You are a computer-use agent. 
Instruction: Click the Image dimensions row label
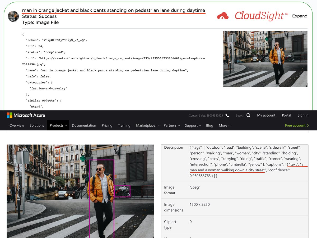tap(174, 207)
